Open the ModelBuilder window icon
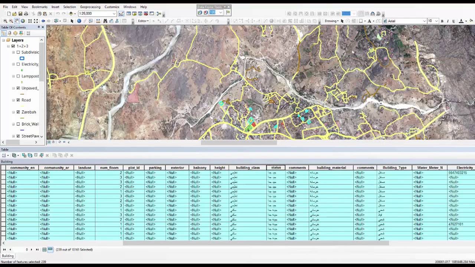Screen dimensions: 475x267 [x=159, y=14]
